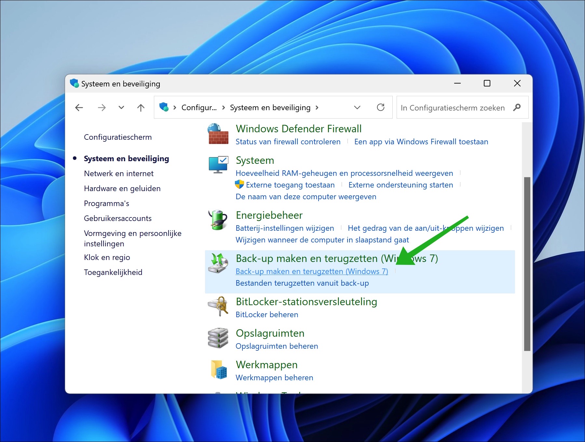Click the In Configuratiescherm zoeken search field
Viewport: 585px width, 442px height.
452,107
